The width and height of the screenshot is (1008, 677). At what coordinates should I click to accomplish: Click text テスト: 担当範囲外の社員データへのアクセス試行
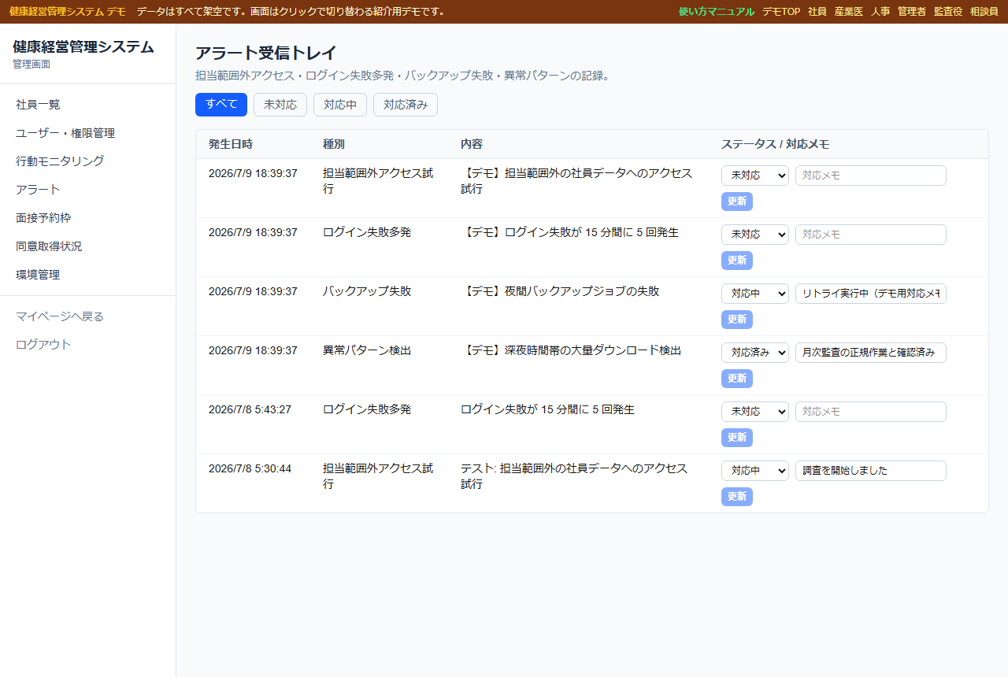coord(574,476)
